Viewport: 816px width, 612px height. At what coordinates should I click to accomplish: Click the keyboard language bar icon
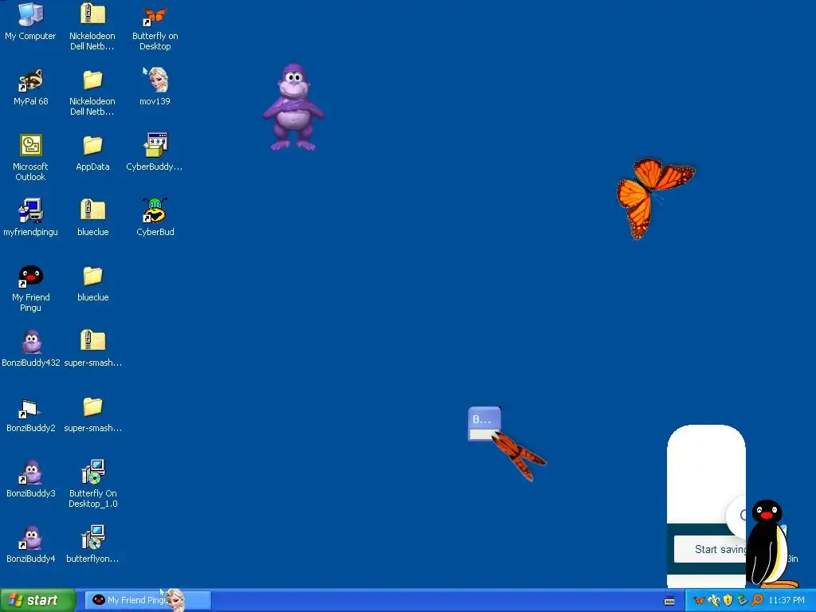tap(669, 601)
